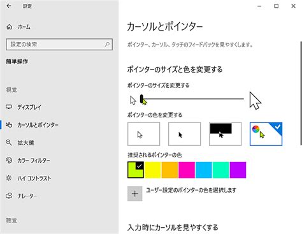Screen dimensions: 302x234
Task: Click the ポインターのサイズを変更する label
Action: pyautogui.click(x=158, y=85)
